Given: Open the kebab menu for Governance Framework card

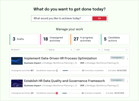Looking at the screenshot, I should 128,81.
